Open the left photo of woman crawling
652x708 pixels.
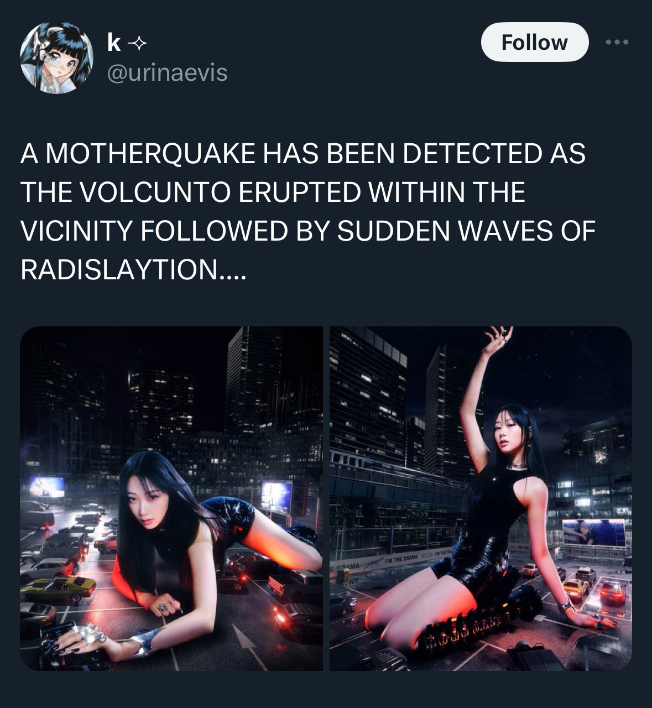click(171, 498)
